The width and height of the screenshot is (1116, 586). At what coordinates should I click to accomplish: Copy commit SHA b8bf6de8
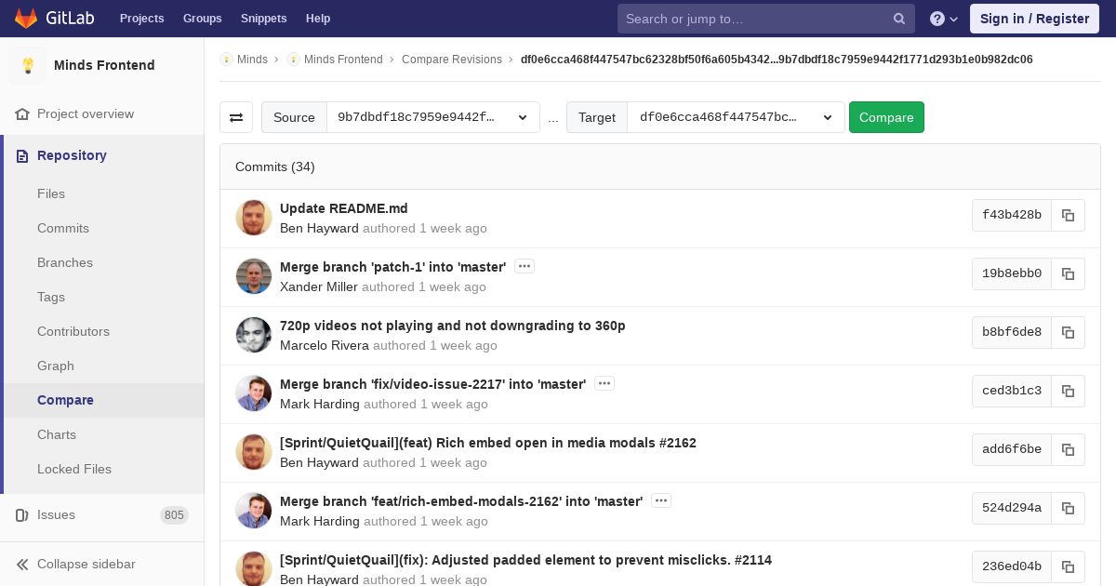(1068, 332)
